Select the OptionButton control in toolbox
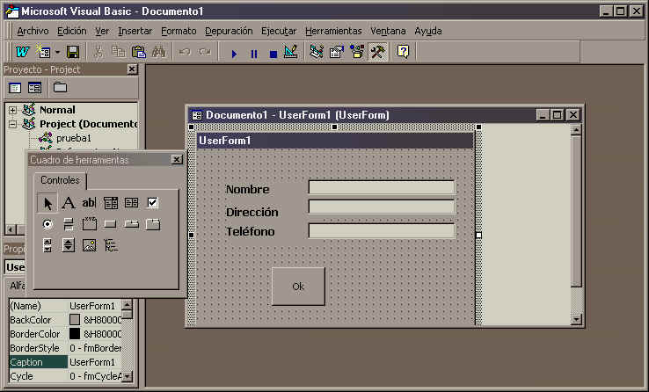Screen dimensions: 649x392 tap(47, 224)
